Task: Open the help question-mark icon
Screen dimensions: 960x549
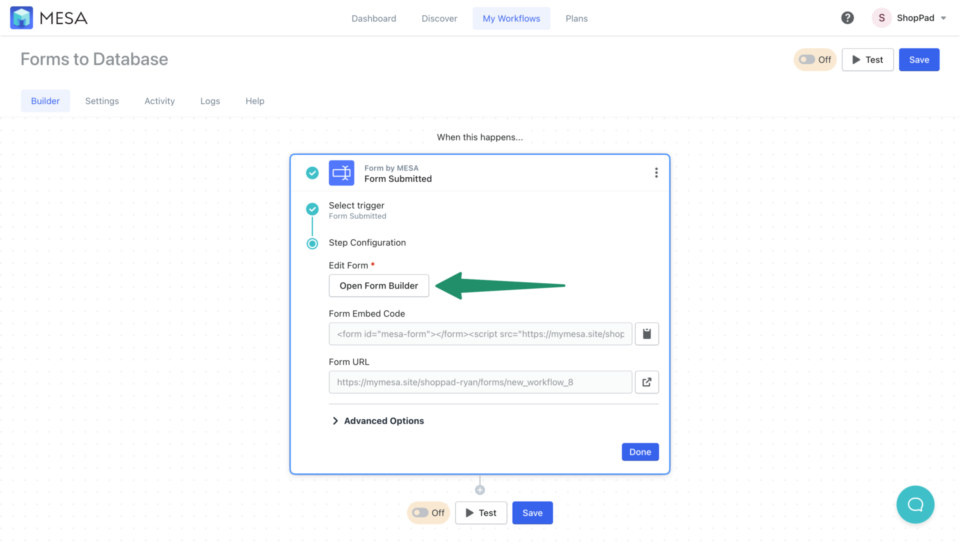Action: click(847, 17)
